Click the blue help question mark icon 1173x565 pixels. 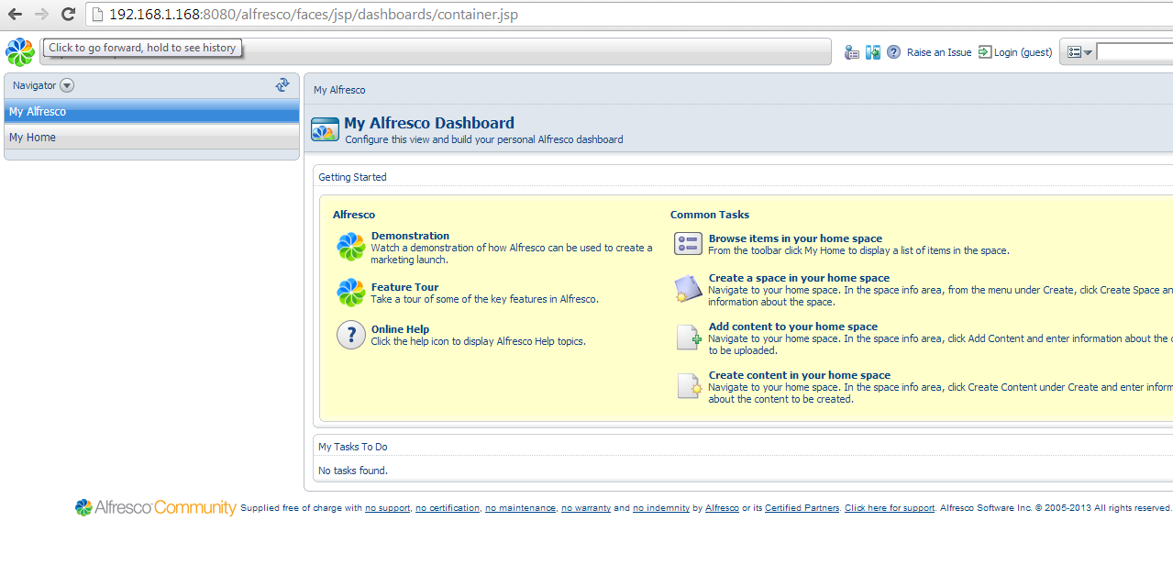point(893,52)
